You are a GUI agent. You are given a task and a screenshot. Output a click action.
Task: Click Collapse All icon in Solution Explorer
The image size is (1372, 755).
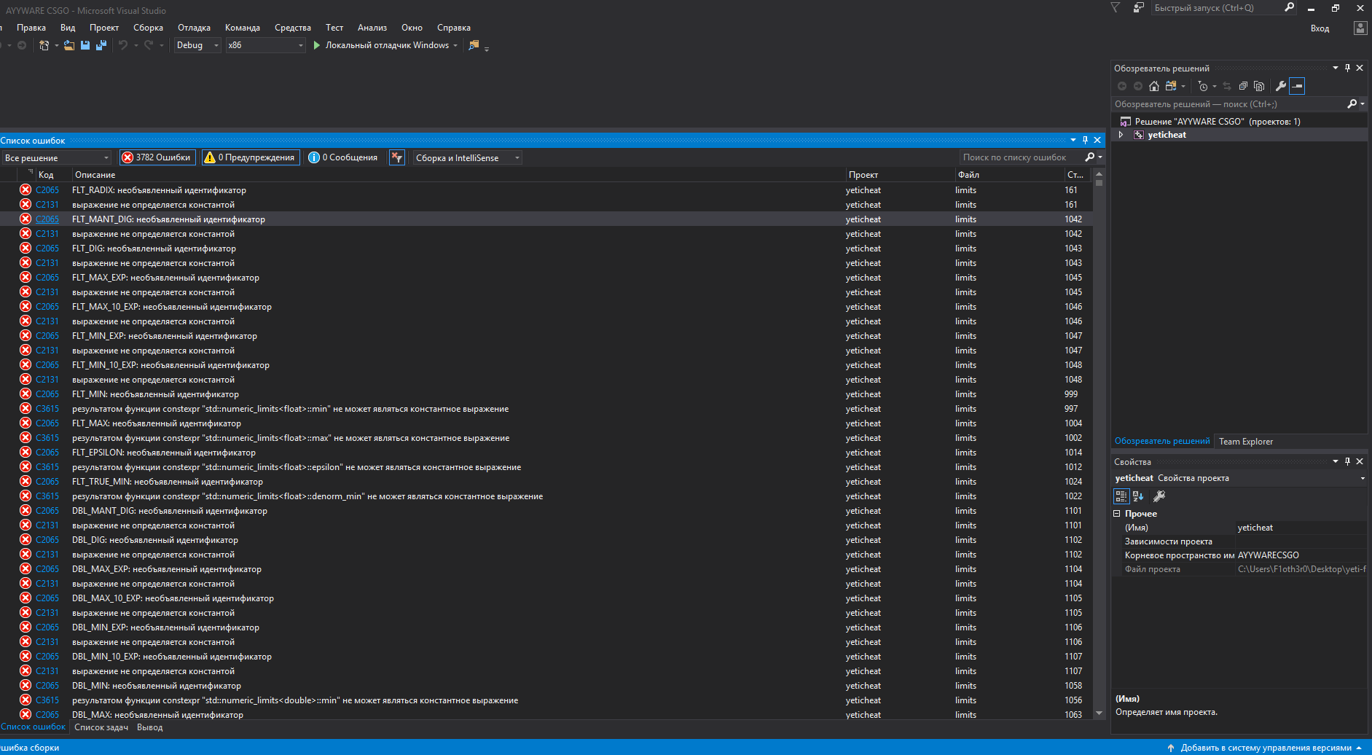pos(1243,86)
